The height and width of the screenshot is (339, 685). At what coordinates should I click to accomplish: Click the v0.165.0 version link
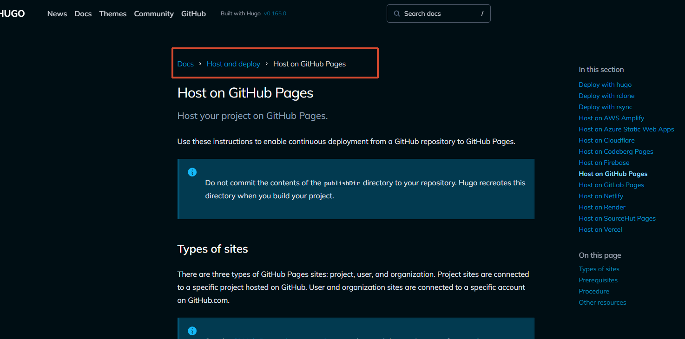(x=275, y=13)
